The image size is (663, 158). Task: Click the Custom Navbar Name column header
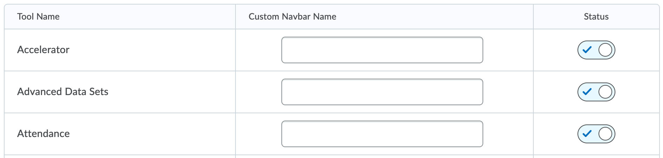292,17
